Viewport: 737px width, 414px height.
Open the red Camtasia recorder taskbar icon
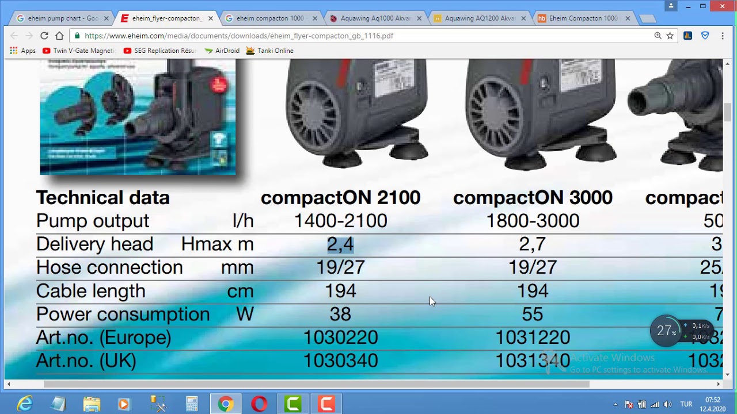tap(326, 404)
